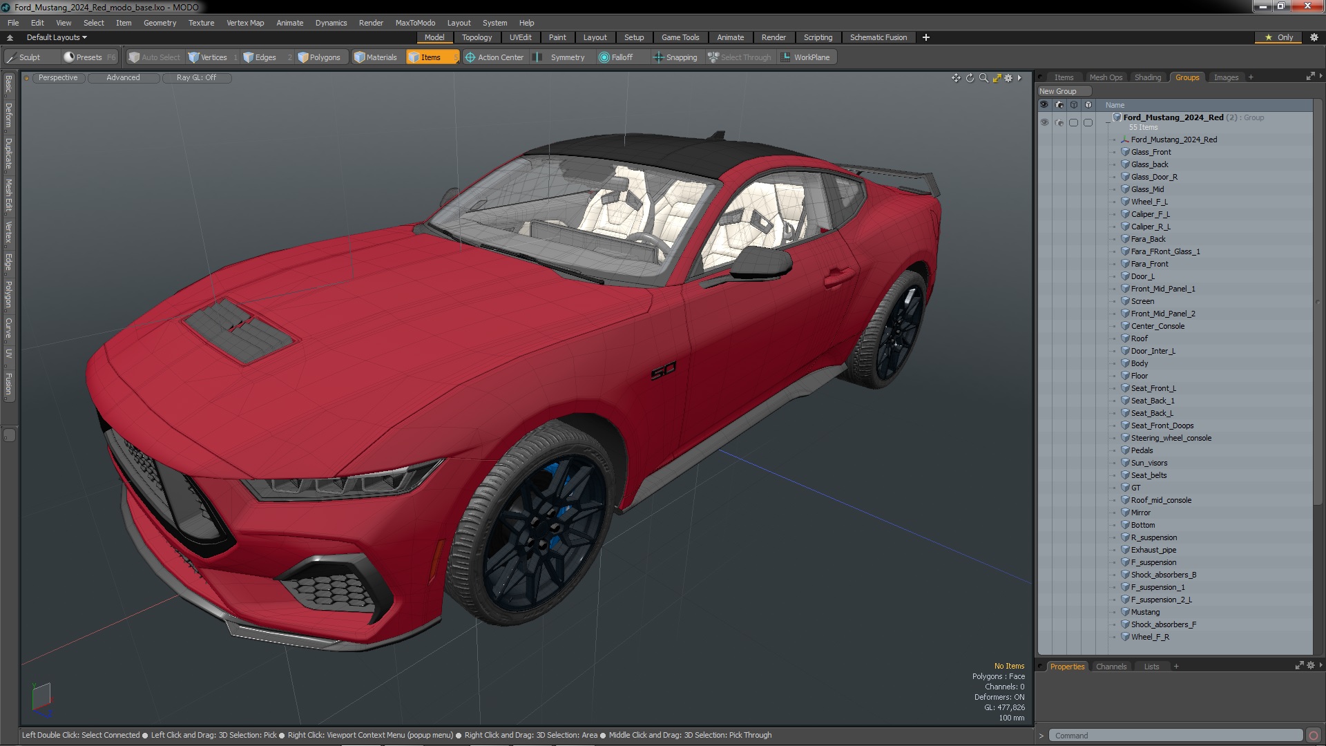Click the eye visibility column header

(x=1044, y=105)
